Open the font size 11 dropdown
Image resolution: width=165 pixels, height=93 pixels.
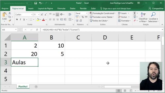(39, 14)
